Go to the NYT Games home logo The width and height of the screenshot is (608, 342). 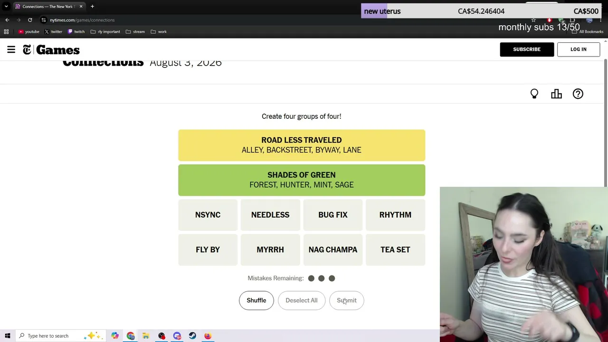(51, 50)
